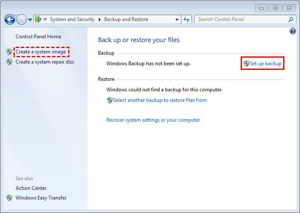Click the greyed Forward arrow button
This screenshot has width=300, height=213.
[x=21, y=19]
